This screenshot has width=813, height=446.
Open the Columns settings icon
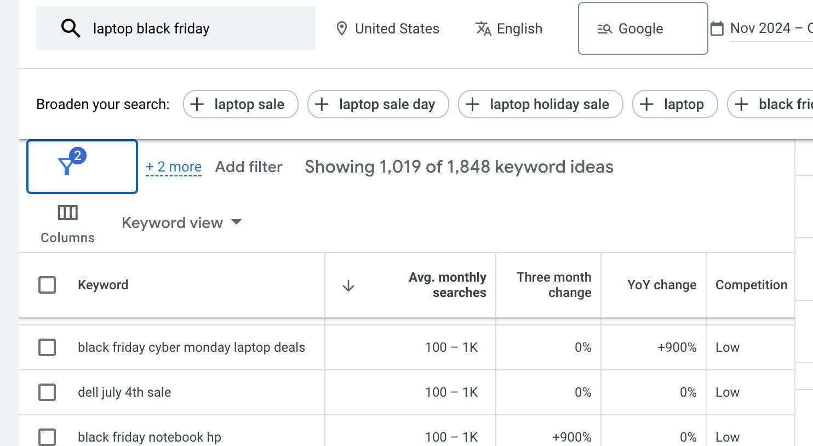coord(67,213)
